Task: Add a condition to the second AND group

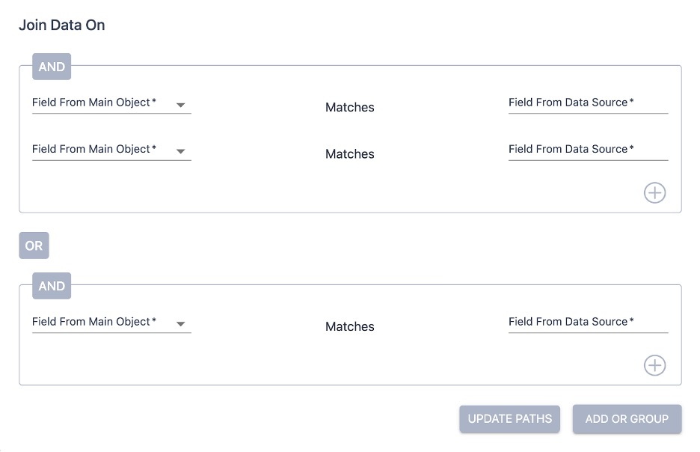Action: [654, 365]
